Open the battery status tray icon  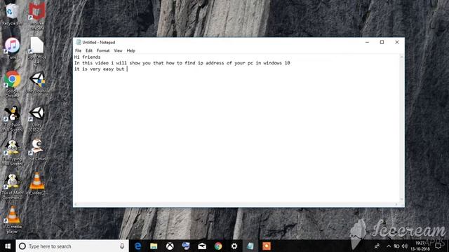point(396,246)
